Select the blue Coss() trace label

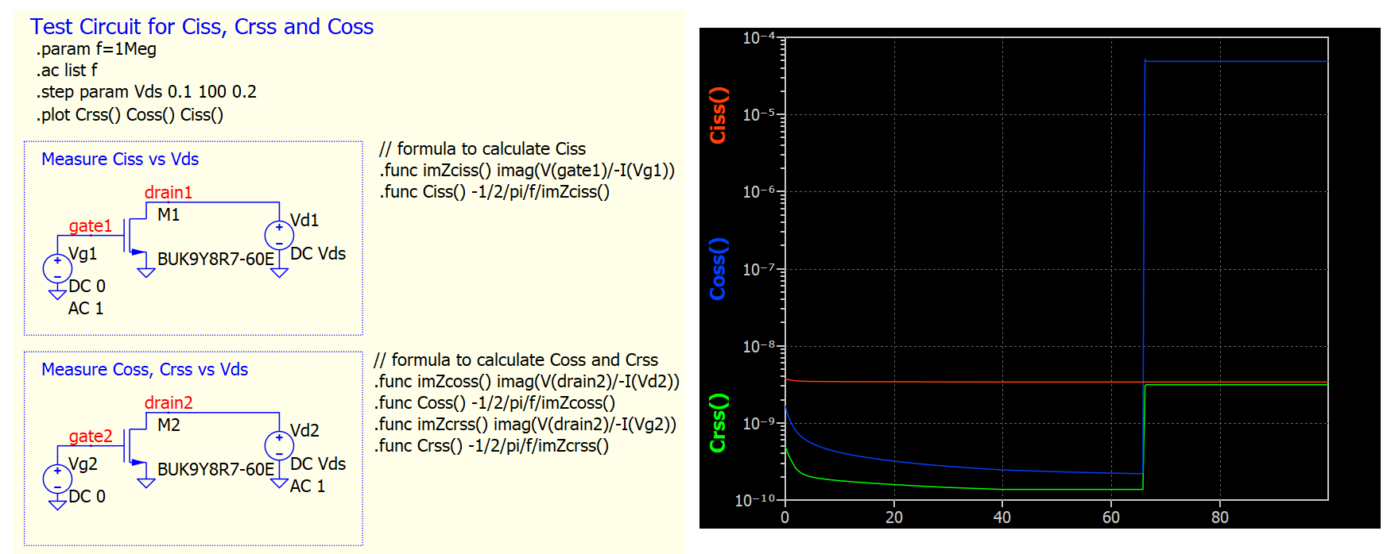(718, 268)
